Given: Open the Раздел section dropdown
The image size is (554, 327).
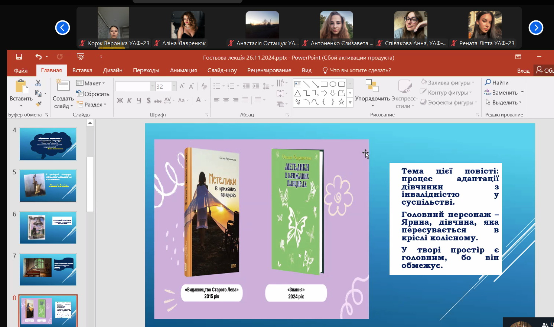Looking at the screenshot, I should pos(91,105).
